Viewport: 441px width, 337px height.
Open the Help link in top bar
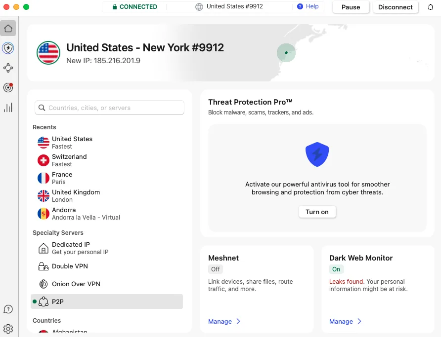click(312, 6)
